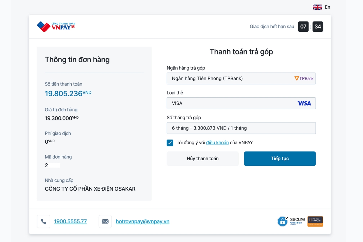Click the TPBank logo in bank field
363x242 pixels.
[x=304, y=78]
